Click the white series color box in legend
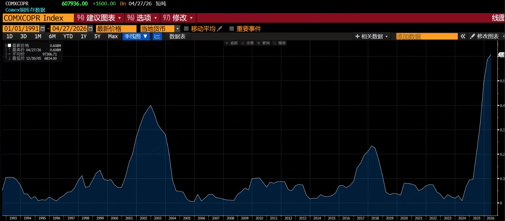505x221 pixels. [x=9, y=45]
